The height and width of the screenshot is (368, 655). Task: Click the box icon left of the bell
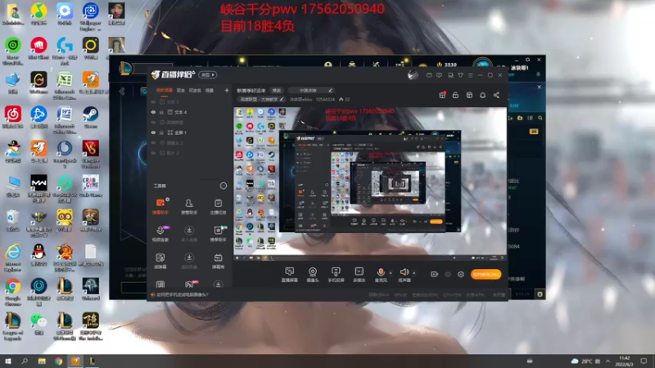click(469, 95)
